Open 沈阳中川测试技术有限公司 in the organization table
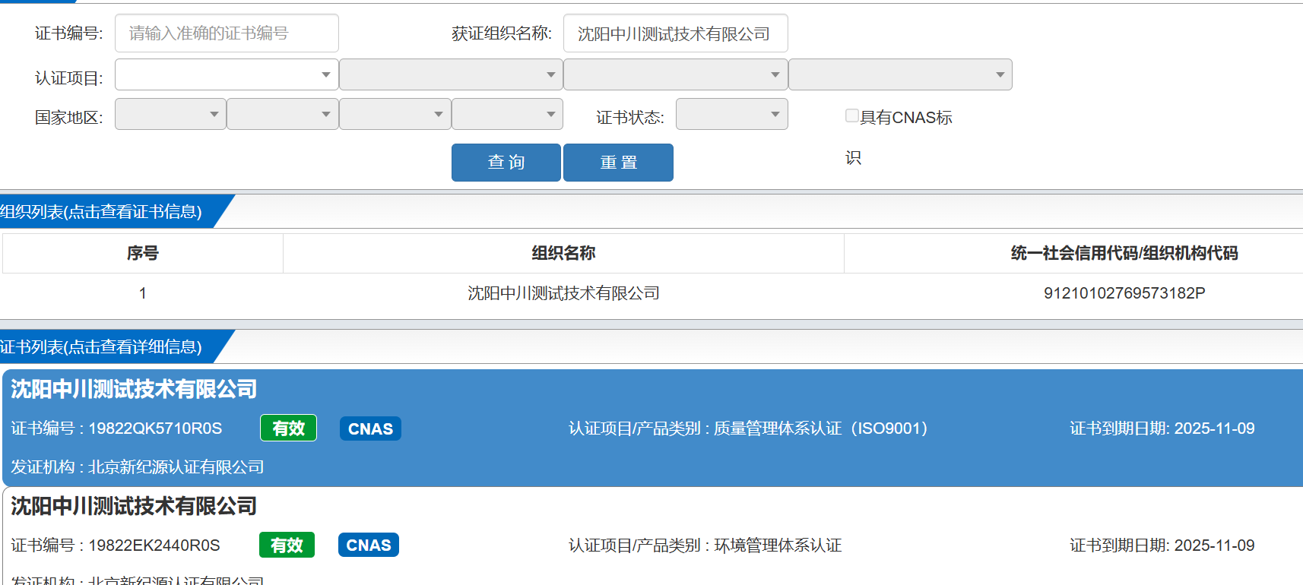Screen dimensions: 1303x585 pos(563,293)
